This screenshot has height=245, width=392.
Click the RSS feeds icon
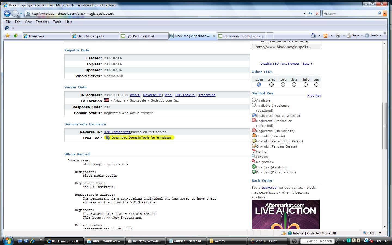coord(326,35)
